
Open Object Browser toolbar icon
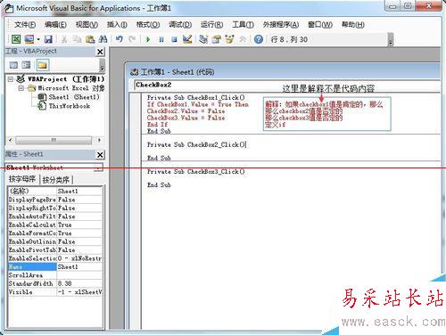229,39
